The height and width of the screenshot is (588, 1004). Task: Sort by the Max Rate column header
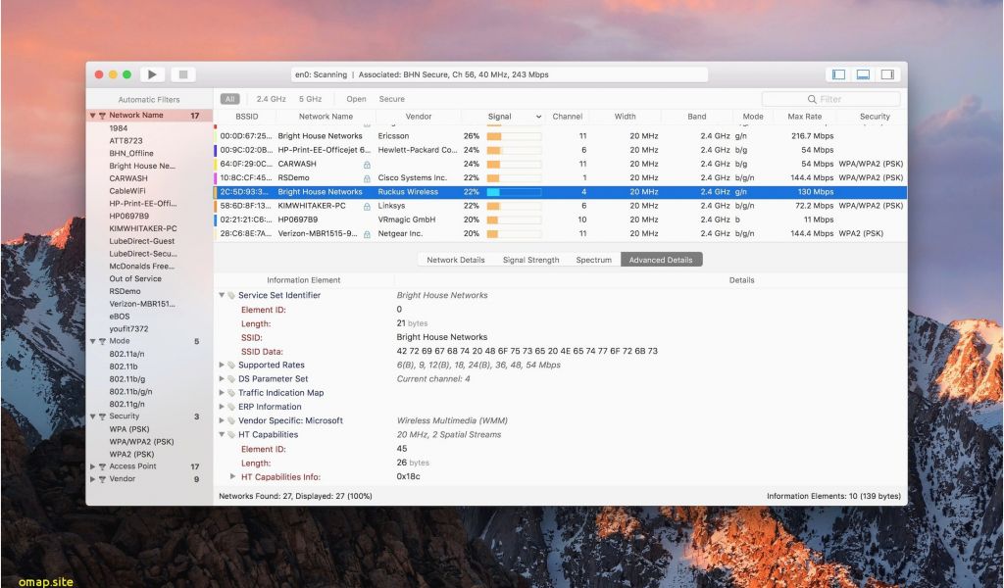804,117
